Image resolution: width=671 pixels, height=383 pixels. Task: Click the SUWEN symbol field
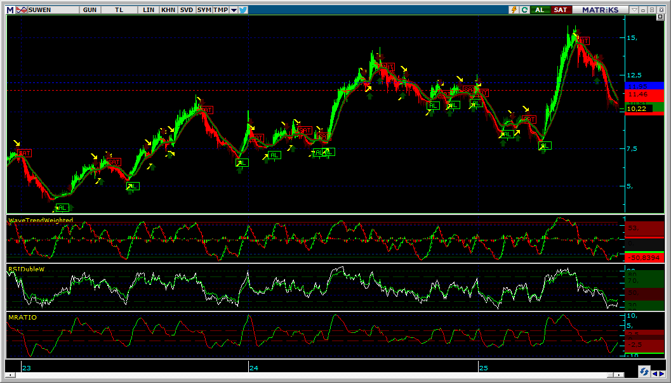pos(53,10)
